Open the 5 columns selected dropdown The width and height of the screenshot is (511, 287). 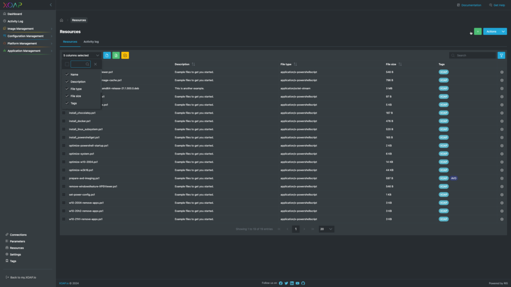(81, 55)
